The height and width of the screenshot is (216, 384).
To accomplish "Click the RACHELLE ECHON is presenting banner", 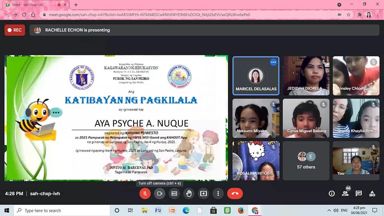I will tap(204, 30).
